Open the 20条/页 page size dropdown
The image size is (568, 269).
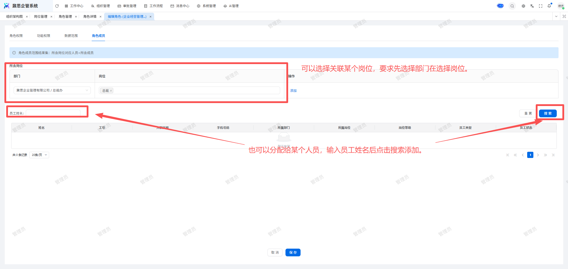coord(39,155)
